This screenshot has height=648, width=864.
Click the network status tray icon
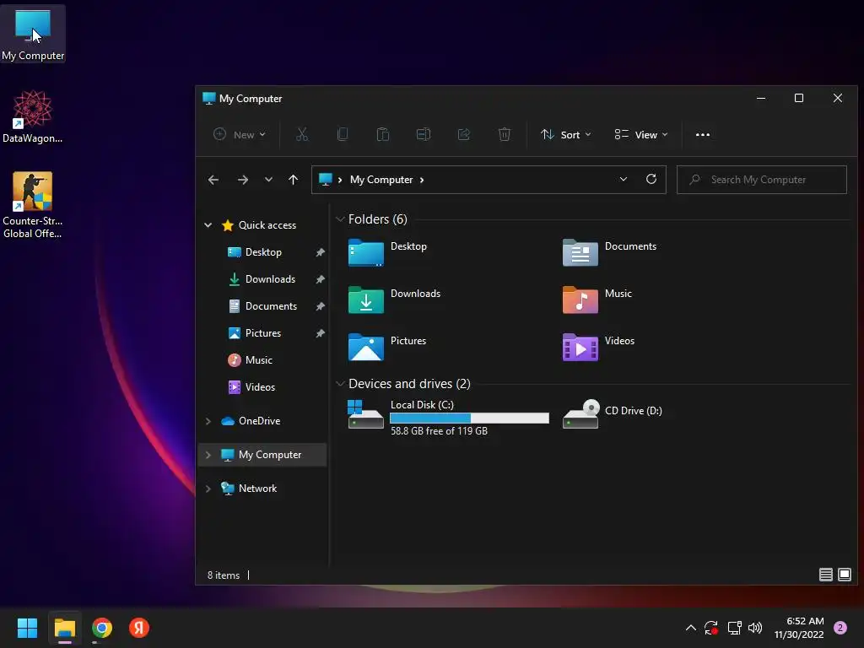pyautogui.click(x=734, y=628)
